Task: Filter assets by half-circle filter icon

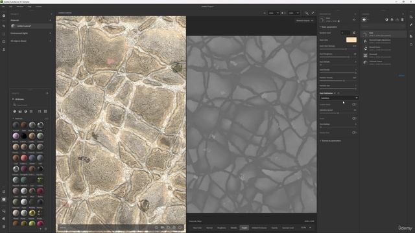Action: coord(26,111)
